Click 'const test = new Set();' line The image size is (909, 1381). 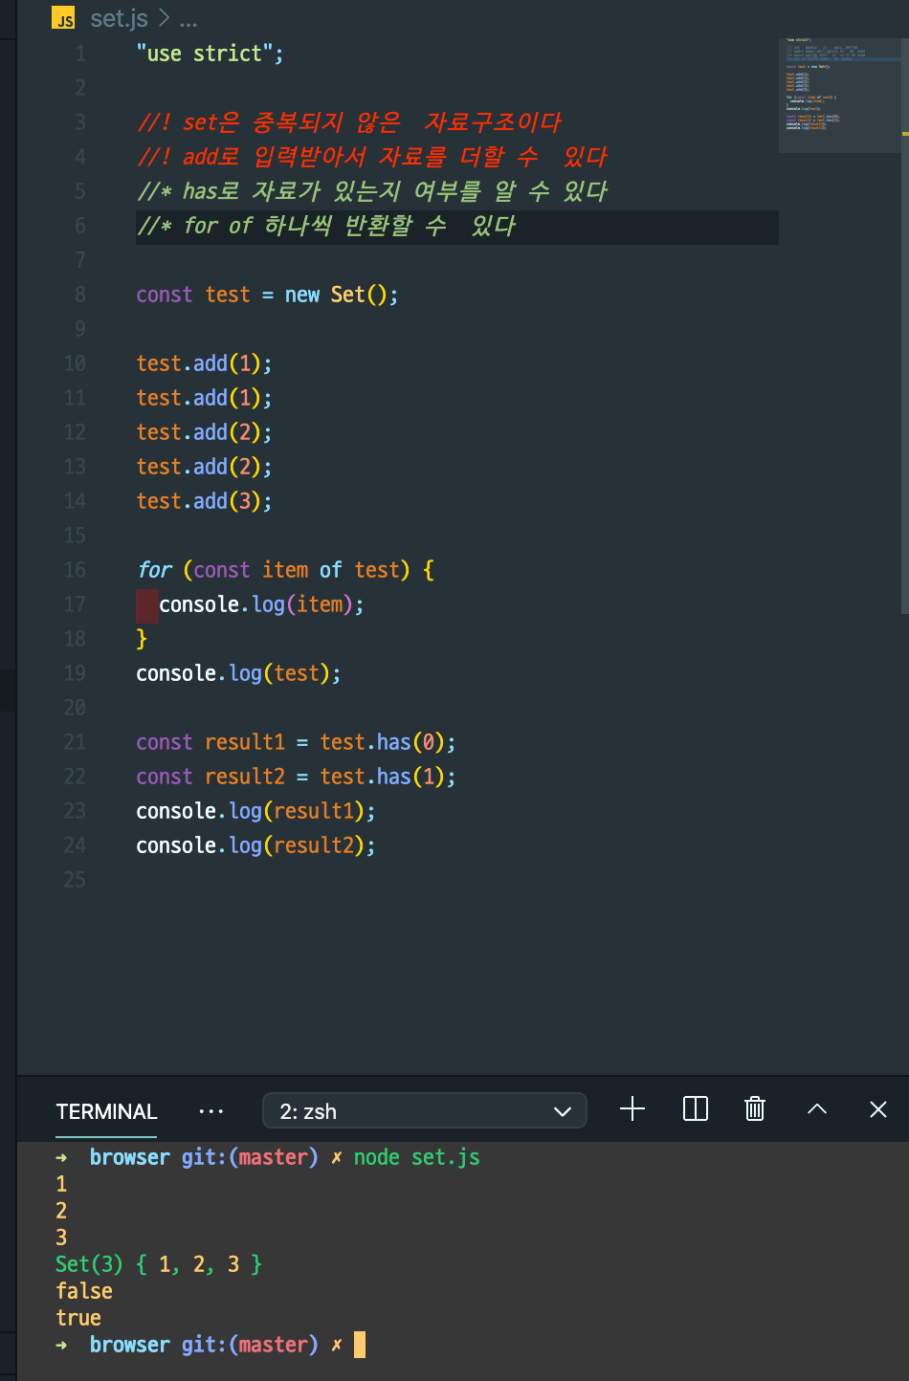[x=267, y=295]
